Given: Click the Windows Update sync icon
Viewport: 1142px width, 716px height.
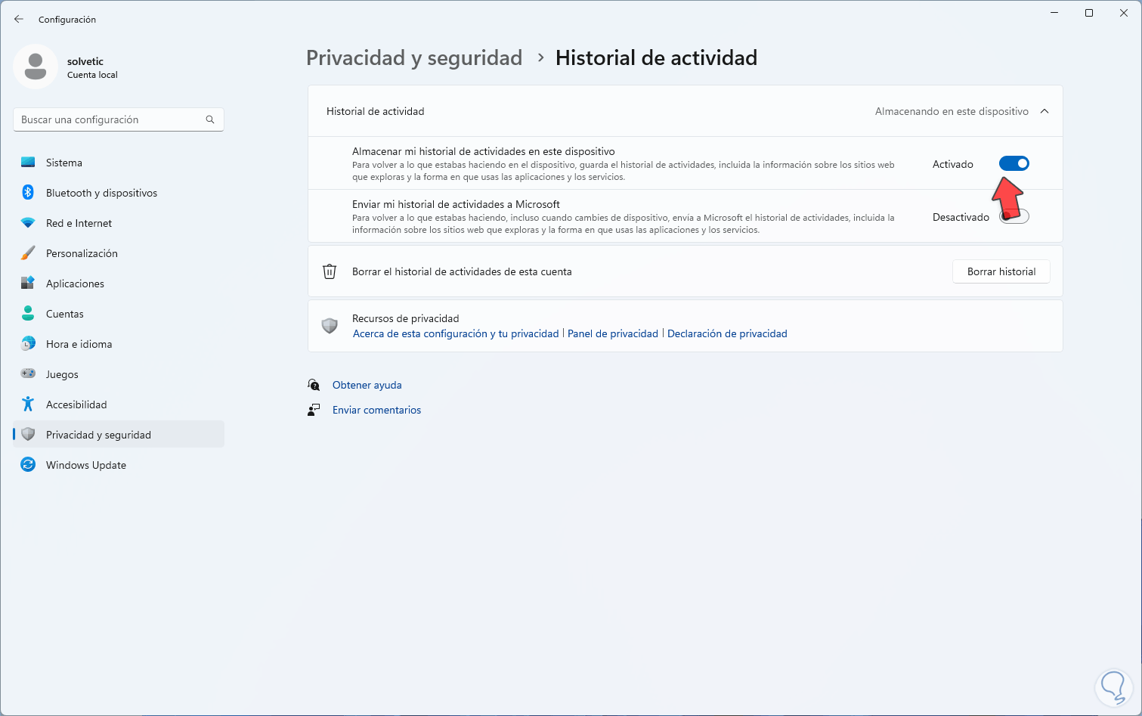Looking at the screenshot, I should [28, 465].
